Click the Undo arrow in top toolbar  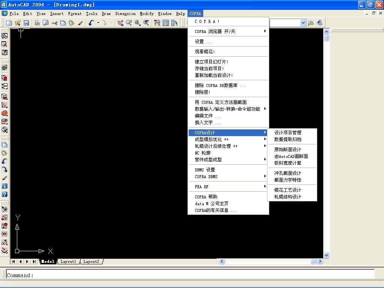(x=91, y=23)
